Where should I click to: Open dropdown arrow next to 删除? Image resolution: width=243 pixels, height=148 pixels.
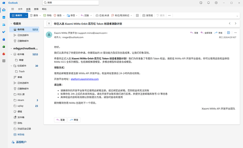pos(40,15)
